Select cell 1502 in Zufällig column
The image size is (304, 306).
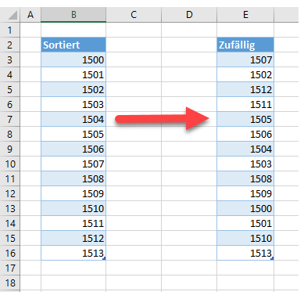pyautogui.click(x=245, y=74)
